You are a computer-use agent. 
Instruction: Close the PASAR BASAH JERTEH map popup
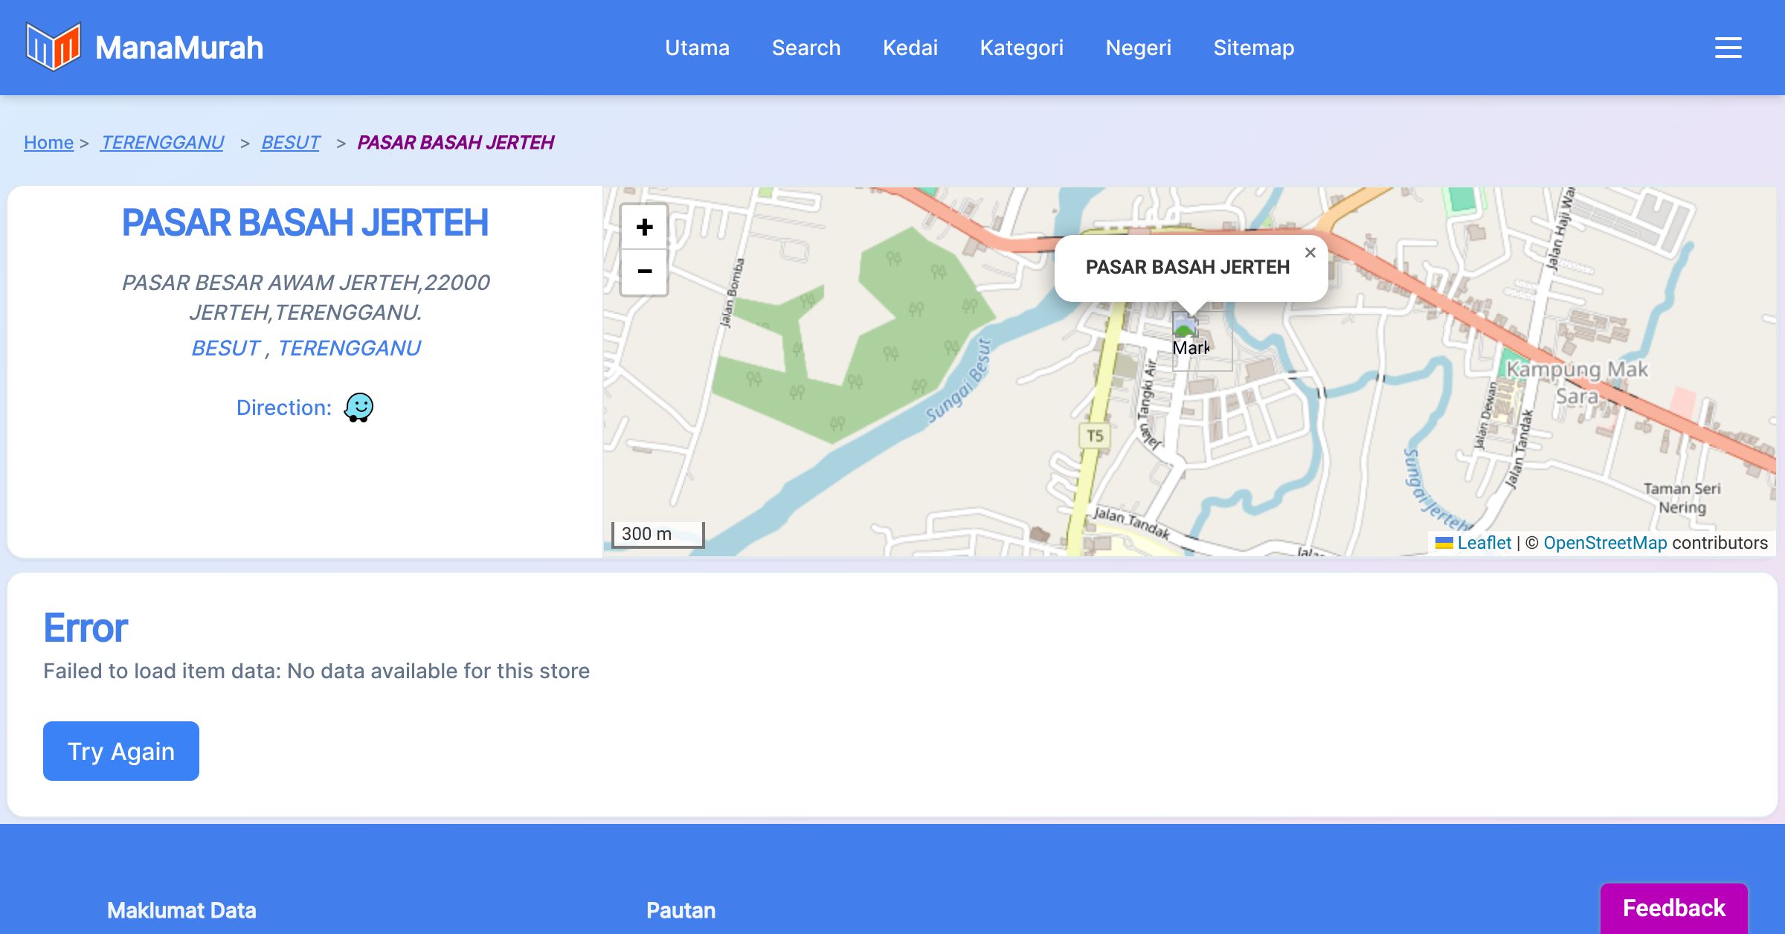pyautogui.click(x=1310, y=253)
